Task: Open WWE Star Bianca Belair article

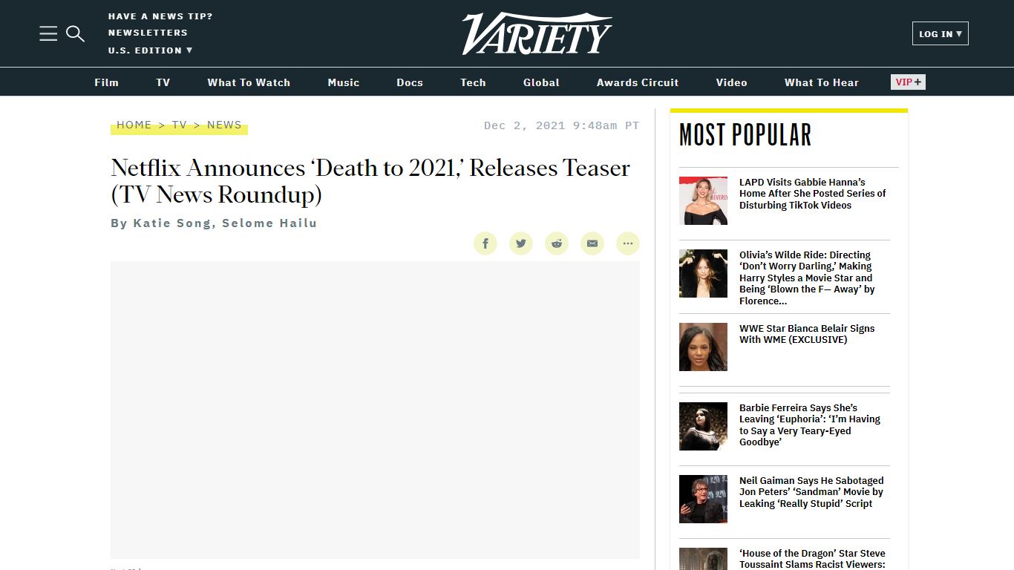Action: 807,334
